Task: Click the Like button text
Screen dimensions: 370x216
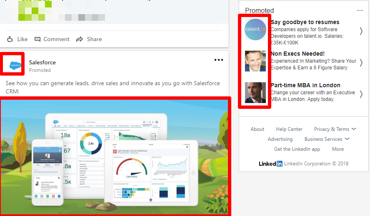Action: click(x=22, y=39)
